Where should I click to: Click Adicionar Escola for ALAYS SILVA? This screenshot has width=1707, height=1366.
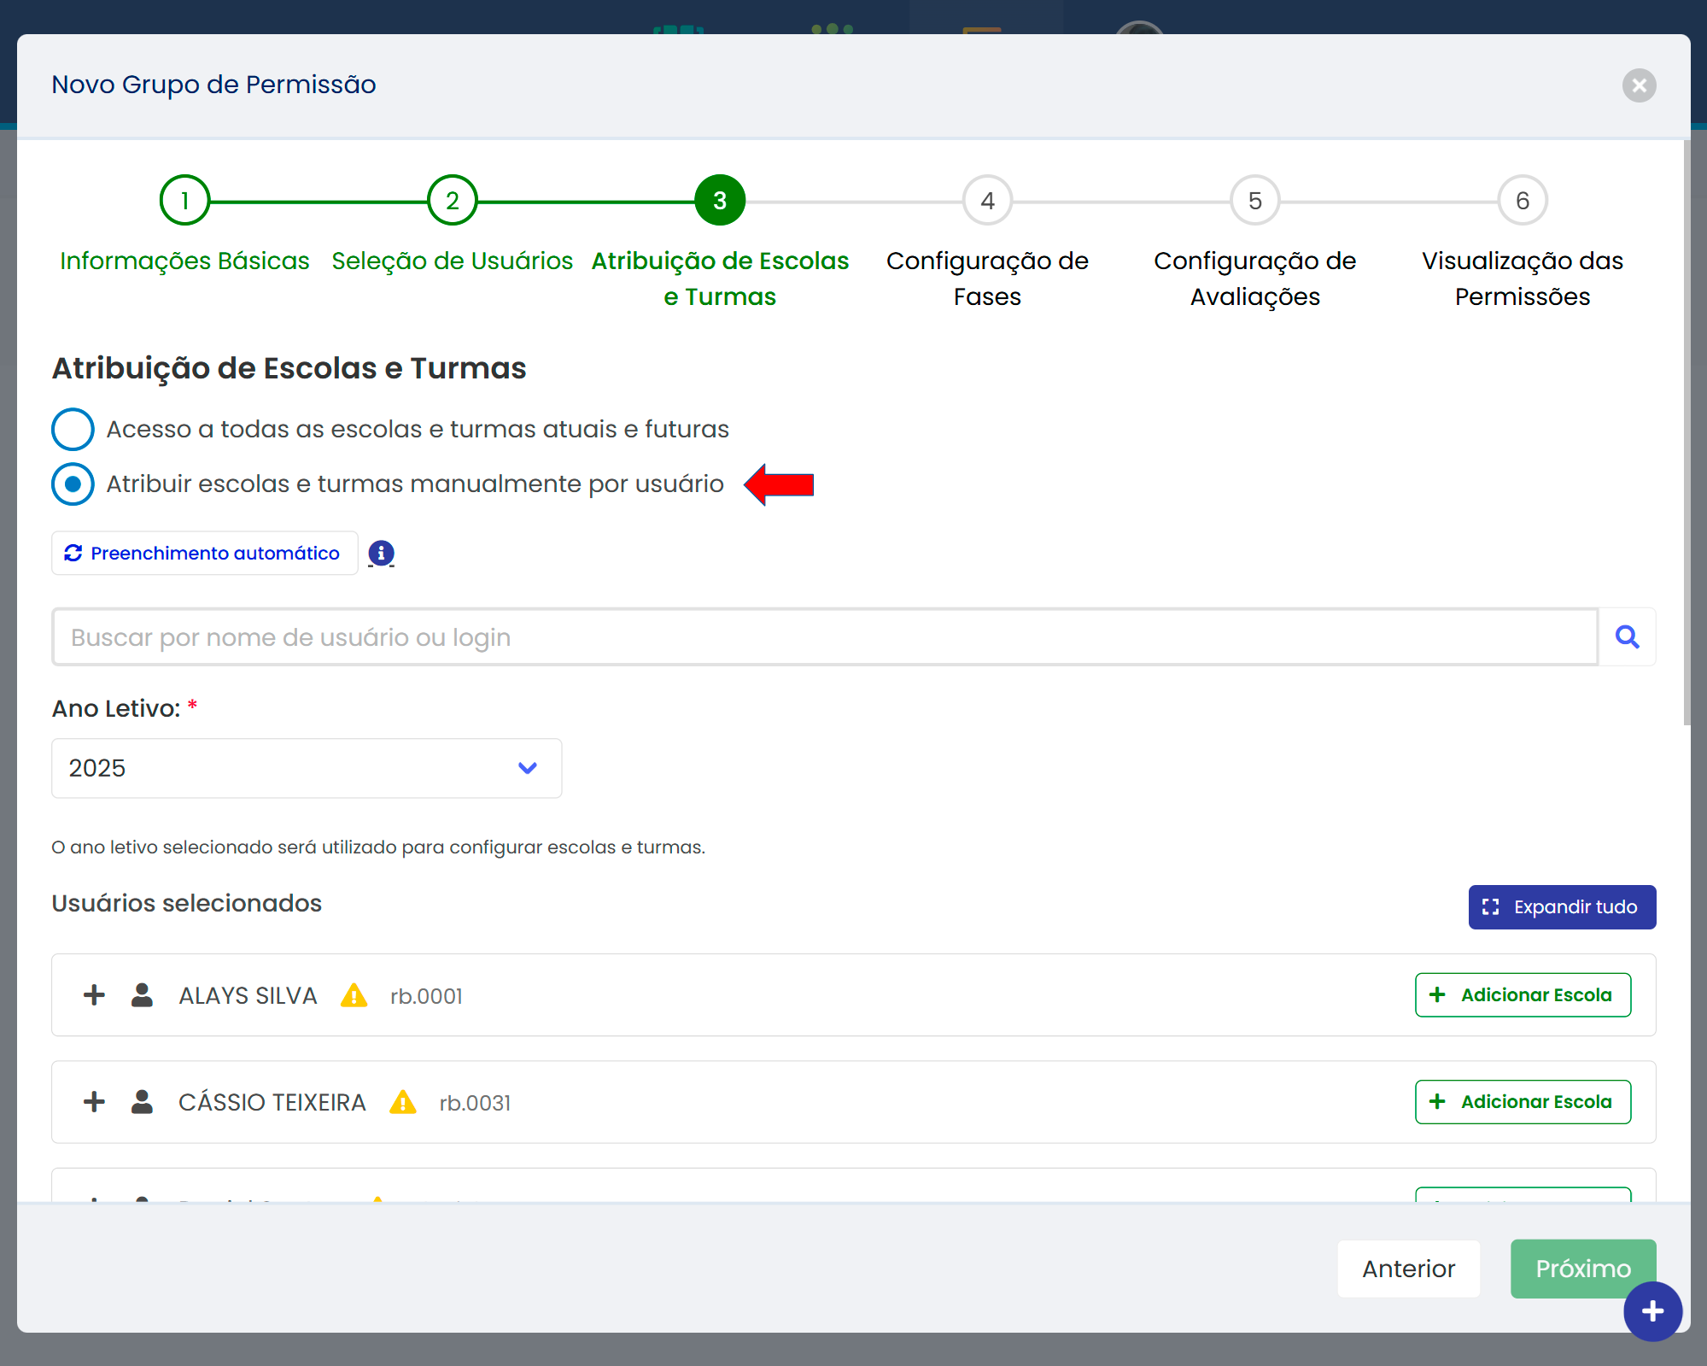pos(1523,995)
